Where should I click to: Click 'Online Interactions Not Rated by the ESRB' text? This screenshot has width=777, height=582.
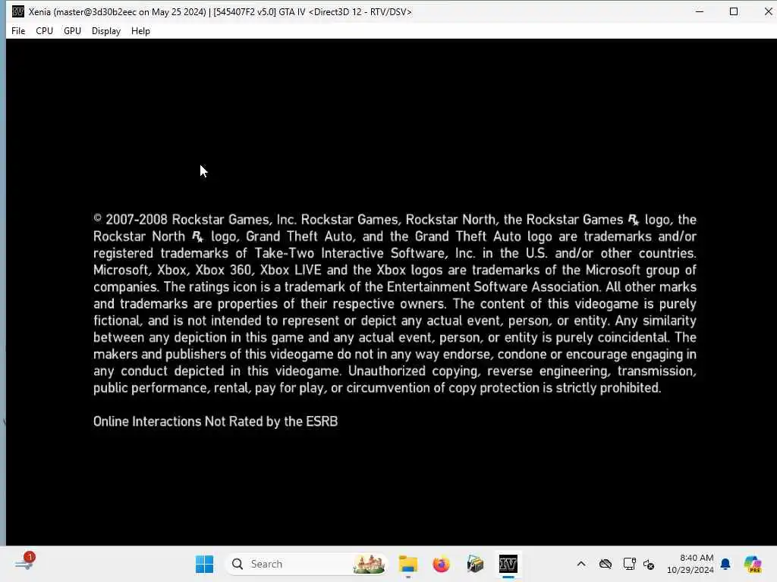coord(215,421)
